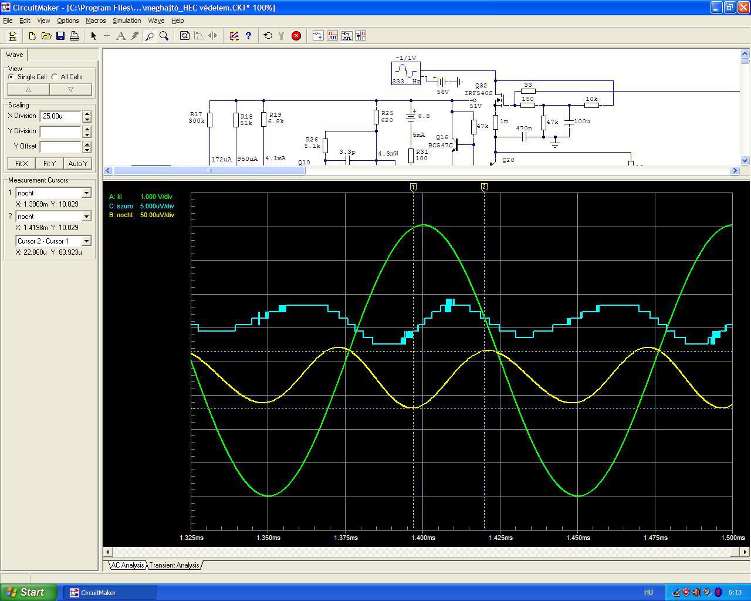Screen dimensions: 751x601
Task: Click the Mirror toolbar icon
Action: (213, 36)
